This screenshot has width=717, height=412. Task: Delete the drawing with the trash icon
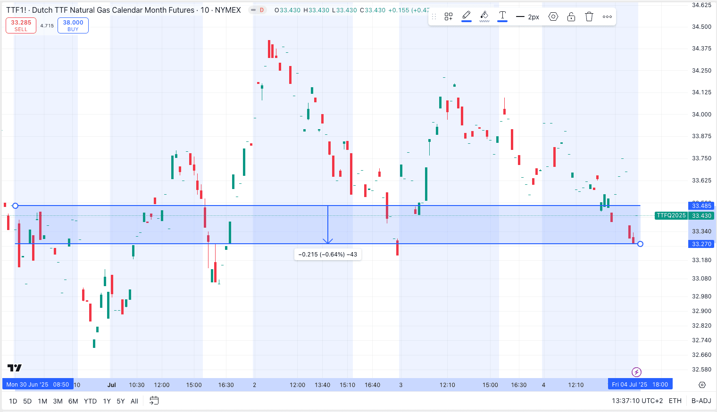tap(589, 16)
